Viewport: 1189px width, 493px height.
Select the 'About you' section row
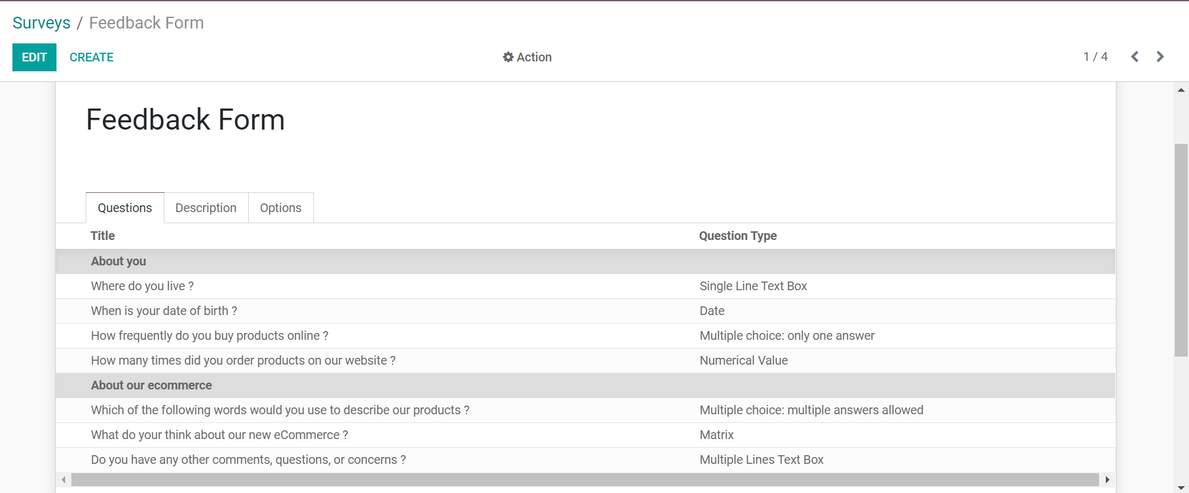tap(585, 261)
